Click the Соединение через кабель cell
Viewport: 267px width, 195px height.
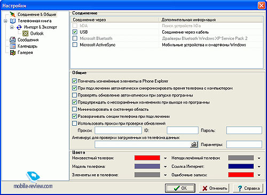point(185,32)
